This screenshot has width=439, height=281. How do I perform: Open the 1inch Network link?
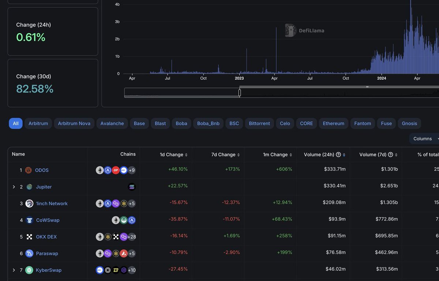coord(52,203)
